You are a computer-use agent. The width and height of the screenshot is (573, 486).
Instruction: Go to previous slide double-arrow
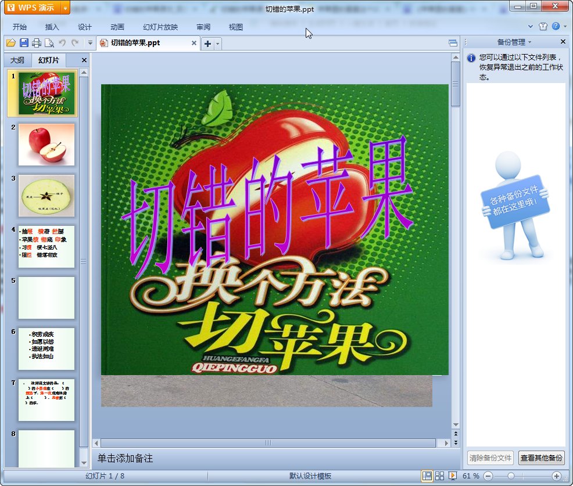pyautogui.click(x=456, y=433)
